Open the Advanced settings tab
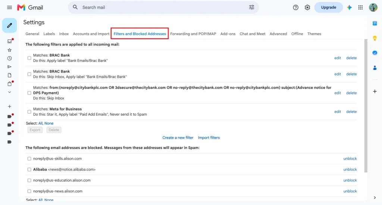The height and width of the screenshot is (205, 382). (x=278, y=34)
